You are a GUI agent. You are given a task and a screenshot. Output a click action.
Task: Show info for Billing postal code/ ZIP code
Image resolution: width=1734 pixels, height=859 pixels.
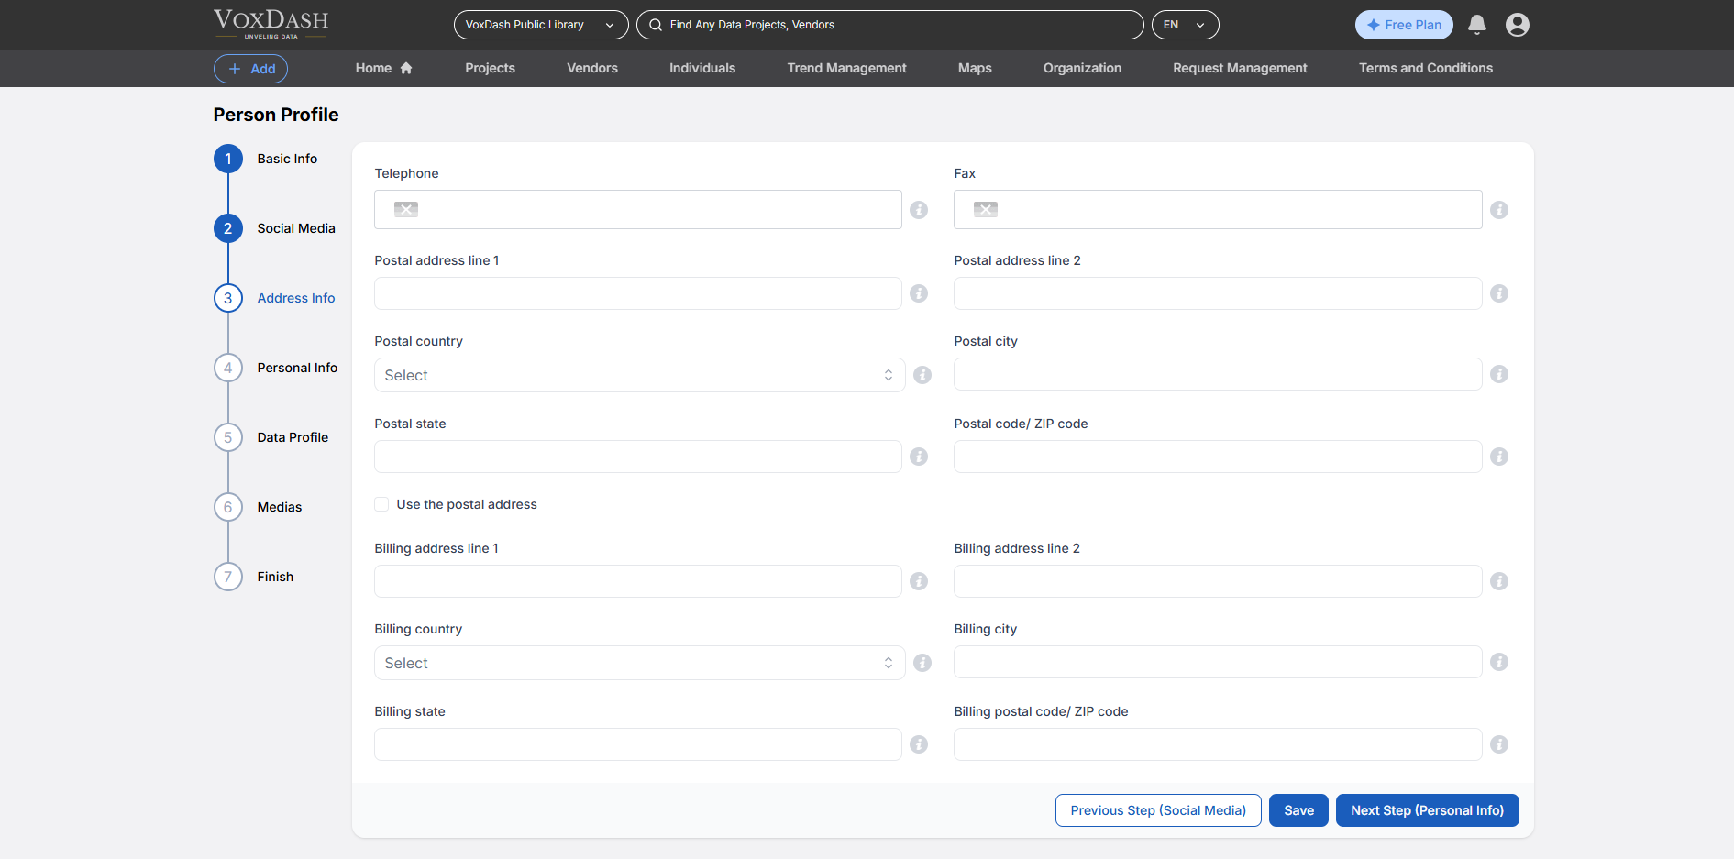point(1499,744)
